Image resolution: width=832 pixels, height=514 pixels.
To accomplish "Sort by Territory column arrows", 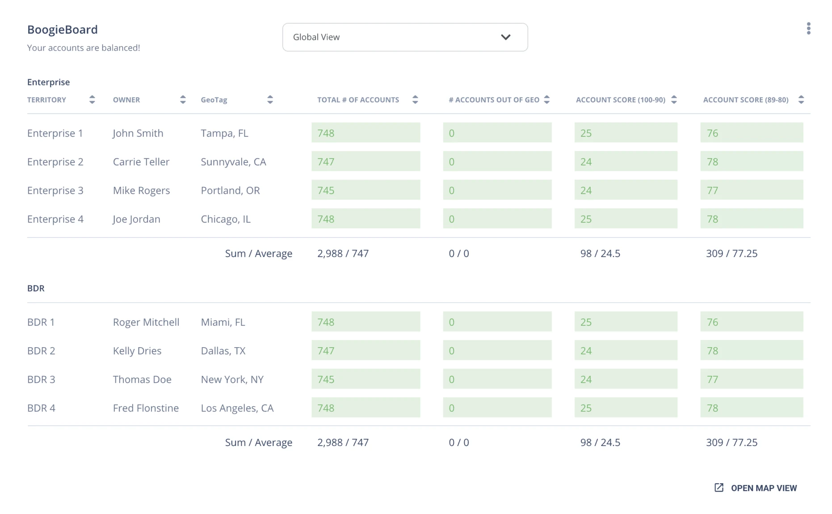I will [x=92, y=100].
